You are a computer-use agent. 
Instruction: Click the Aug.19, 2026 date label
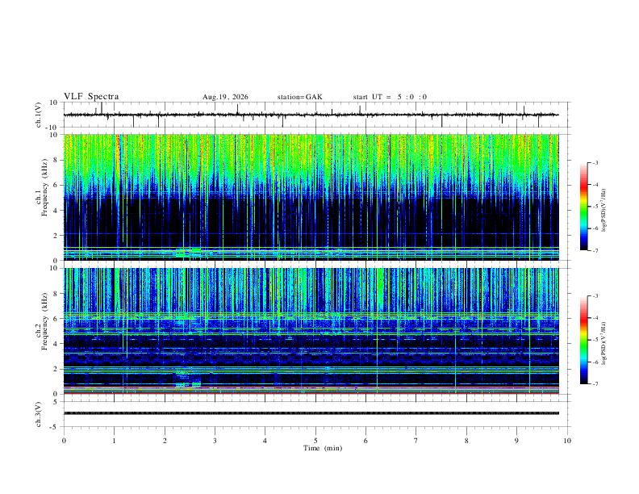[225, 97]
